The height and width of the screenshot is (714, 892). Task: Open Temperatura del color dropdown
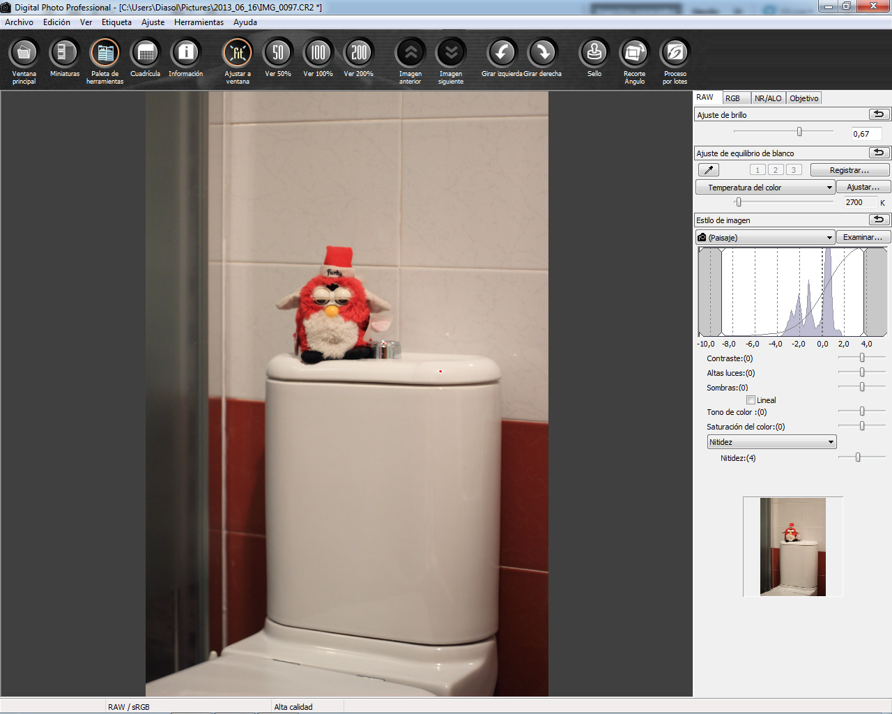765,187
